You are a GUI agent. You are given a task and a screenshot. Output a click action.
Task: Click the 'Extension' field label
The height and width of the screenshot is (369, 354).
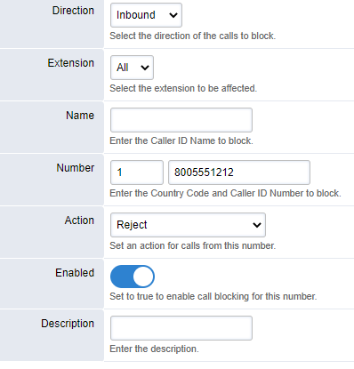click(71, 63)
